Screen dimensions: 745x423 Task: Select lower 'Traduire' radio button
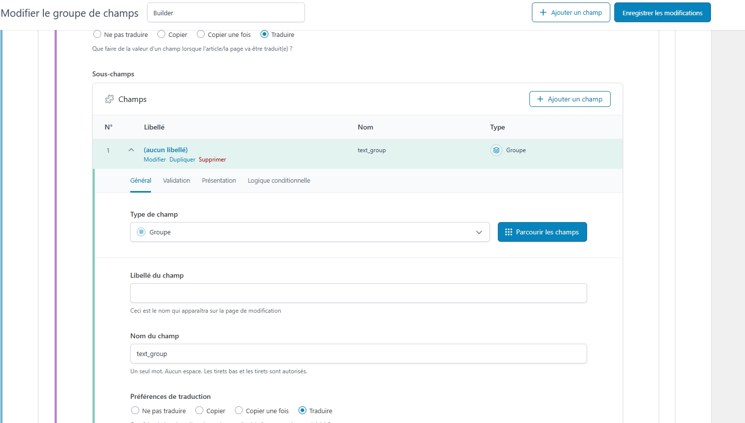click(x=302, y=411)
